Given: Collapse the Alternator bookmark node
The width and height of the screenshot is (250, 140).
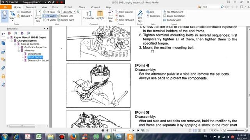Looking at the screenshot, I should (x=19, y=51).
